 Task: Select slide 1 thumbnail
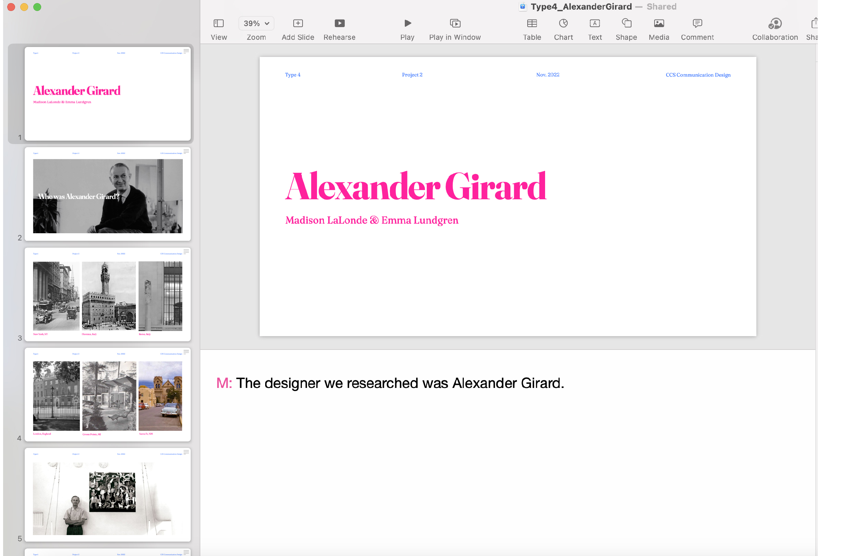coord(108,94)
